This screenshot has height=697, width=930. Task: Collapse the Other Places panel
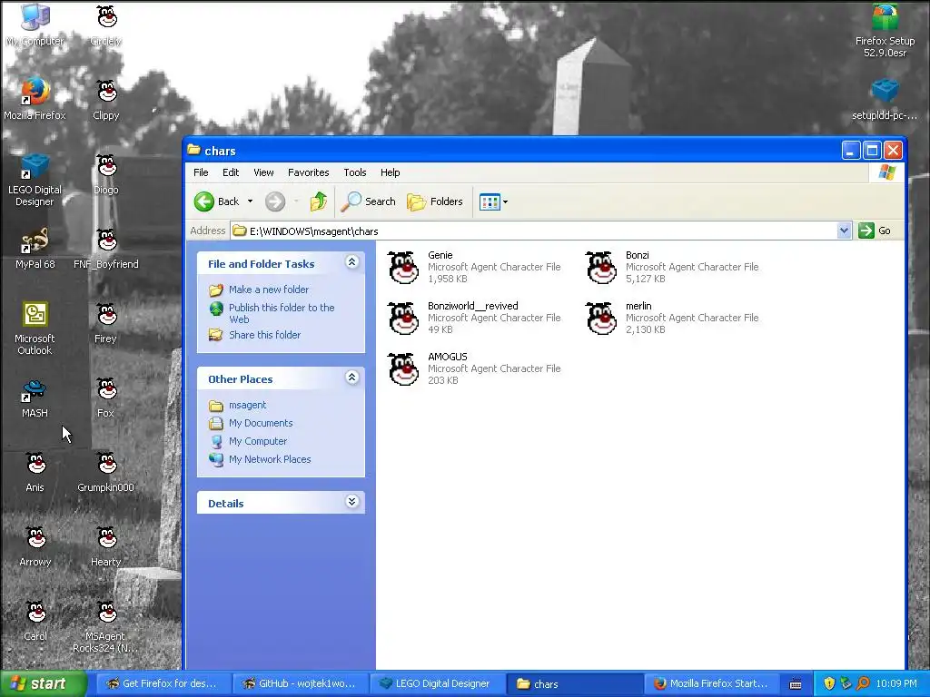351,378
